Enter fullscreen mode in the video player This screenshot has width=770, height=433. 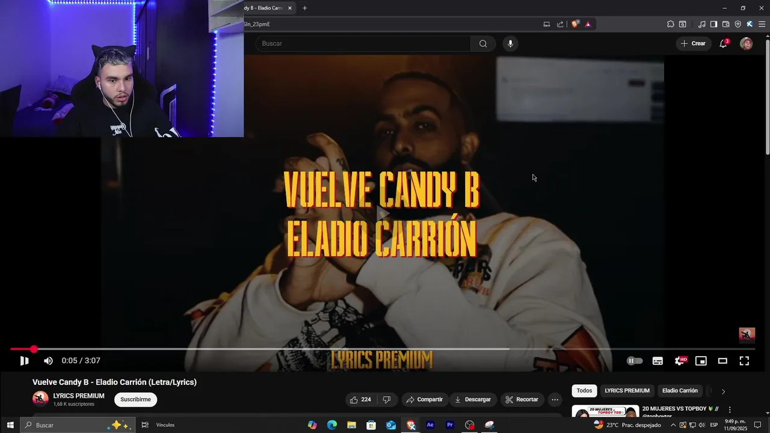744,361
